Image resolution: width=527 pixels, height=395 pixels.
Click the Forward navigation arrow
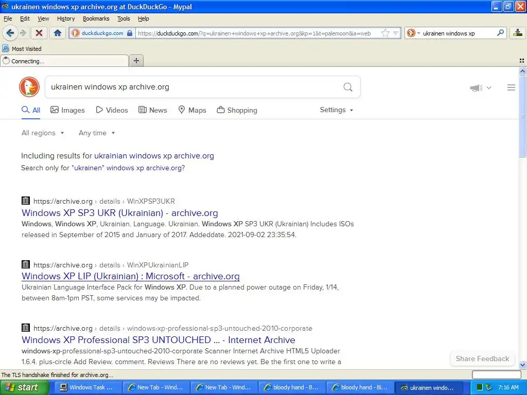(x=23, y=33)
